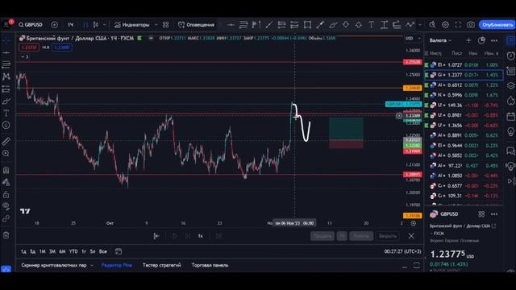Set chart range to Все
The image size is (516, 290).
[103, 251]
